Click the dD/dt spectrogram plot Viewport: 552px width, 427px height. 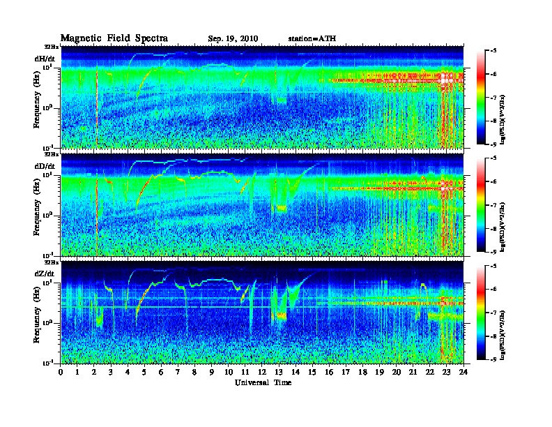(262, 204)
